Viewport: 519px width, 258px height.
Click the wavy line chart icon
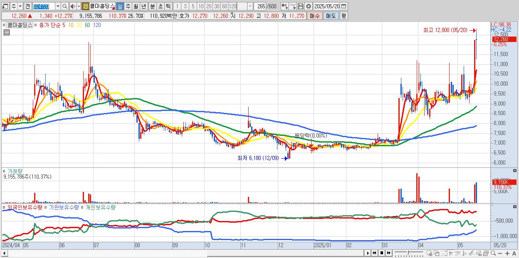[458, 253]
